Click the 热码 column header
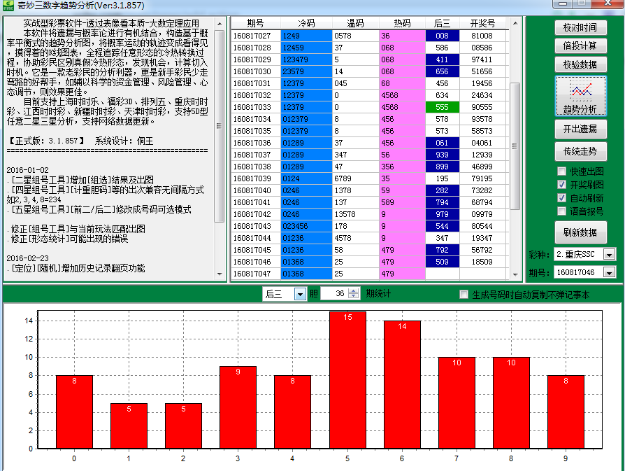Image resolution: width=625 pixels, height=471 pixels. coord(402,23)
